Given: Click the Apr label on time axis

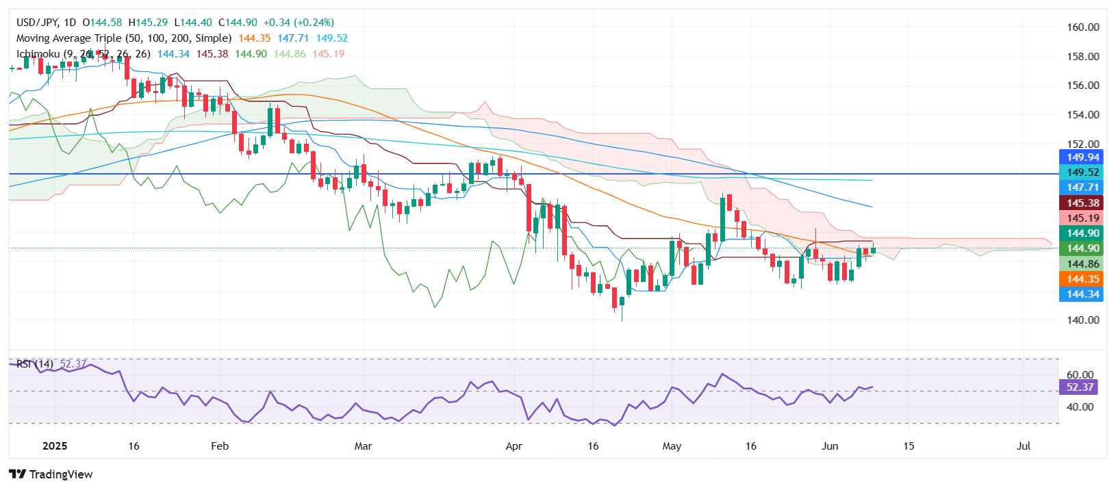Looking at the screenshot, I should tap(513, 446).
